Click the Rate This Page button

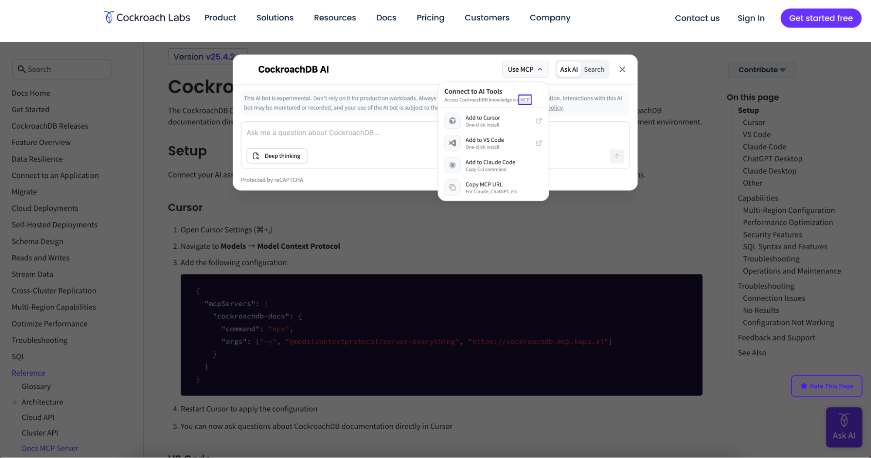click(826, 386)
